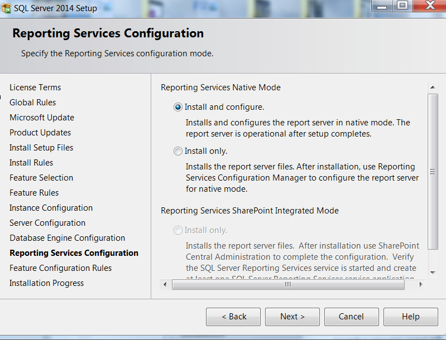Select License Terms step in sidebar
The height and width of the screenshot is (340, 446).
pos(35,88)
